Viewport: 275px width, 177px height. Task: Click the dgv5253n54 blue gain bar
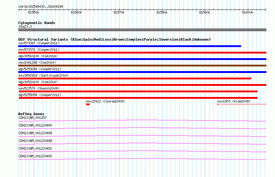click(142, 72)
